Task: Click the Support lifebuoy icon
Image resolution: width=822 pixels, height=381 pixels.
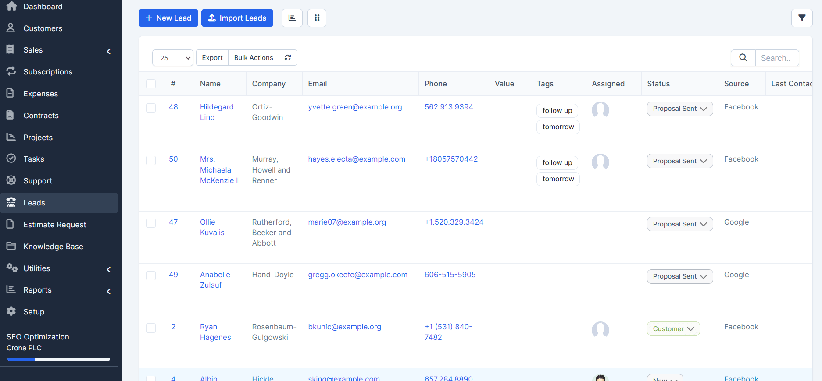Action: coord(11,180)
